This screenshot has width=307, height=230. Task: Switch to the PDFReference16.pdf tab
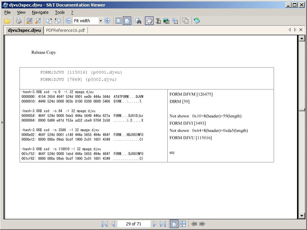[65, 30]
